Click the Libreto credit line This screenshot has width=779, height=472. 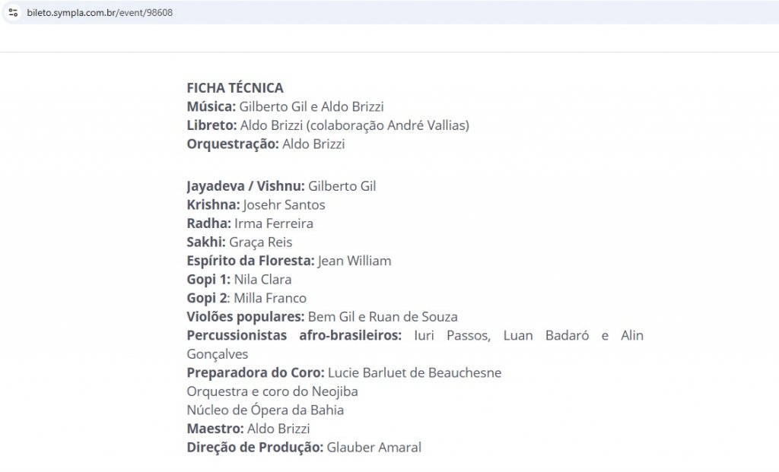pyautogui.click(x=328, y=125)
